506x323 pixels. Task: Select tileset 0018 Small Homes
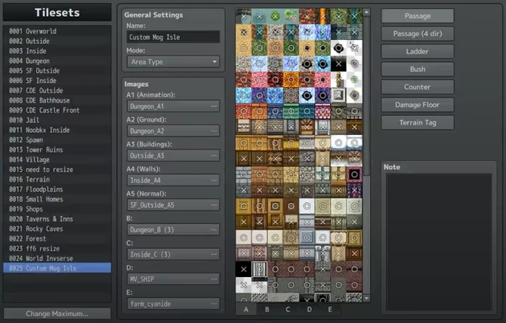(57, 199)
